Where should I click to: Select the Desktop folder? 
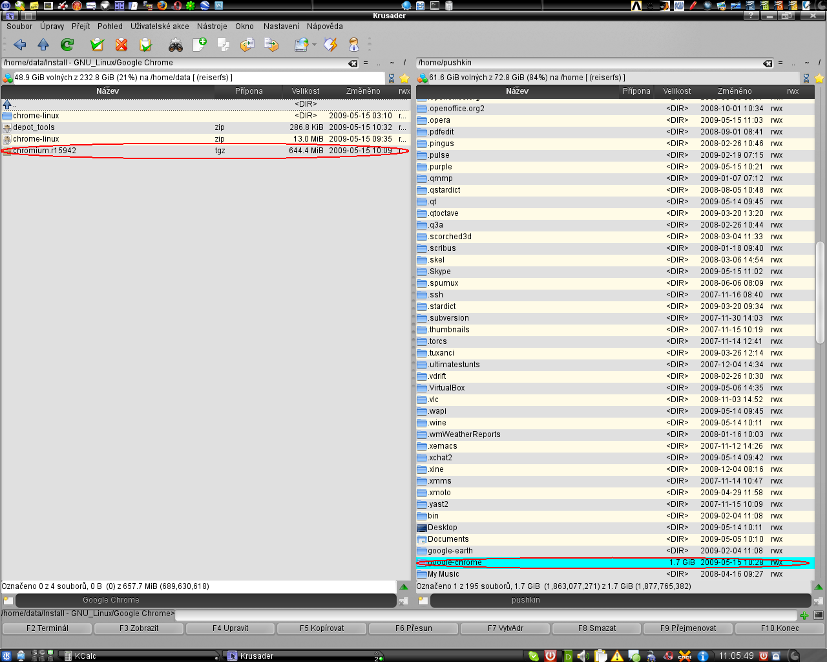click(x=615, y=528)
